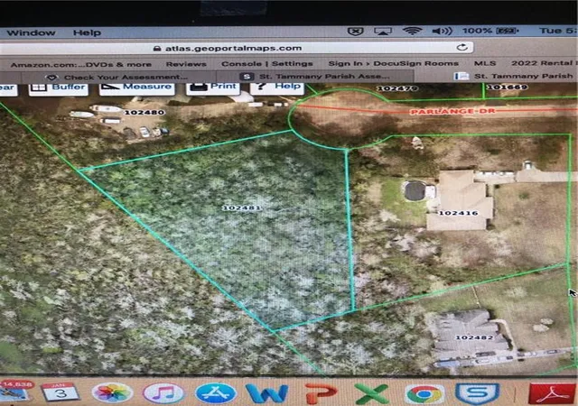Open Google Chrome from the dock
578x406 pixels.
(424, 394)
